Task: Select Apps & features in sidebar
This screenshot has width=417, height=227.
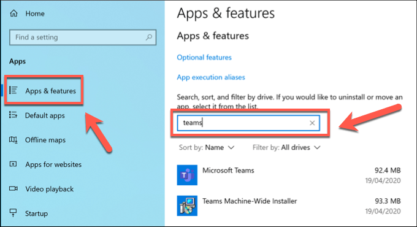Action: pos(50,91)
